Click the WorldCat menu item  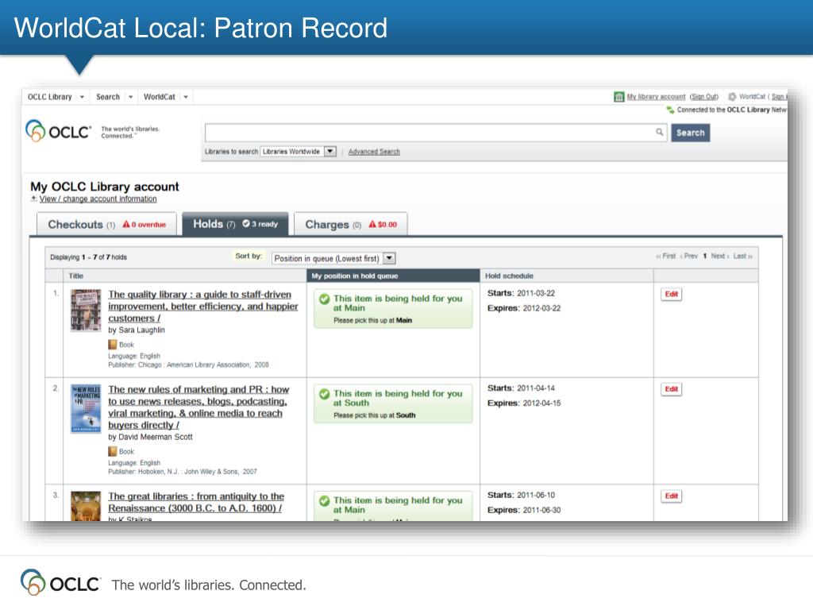pos(159,97)
